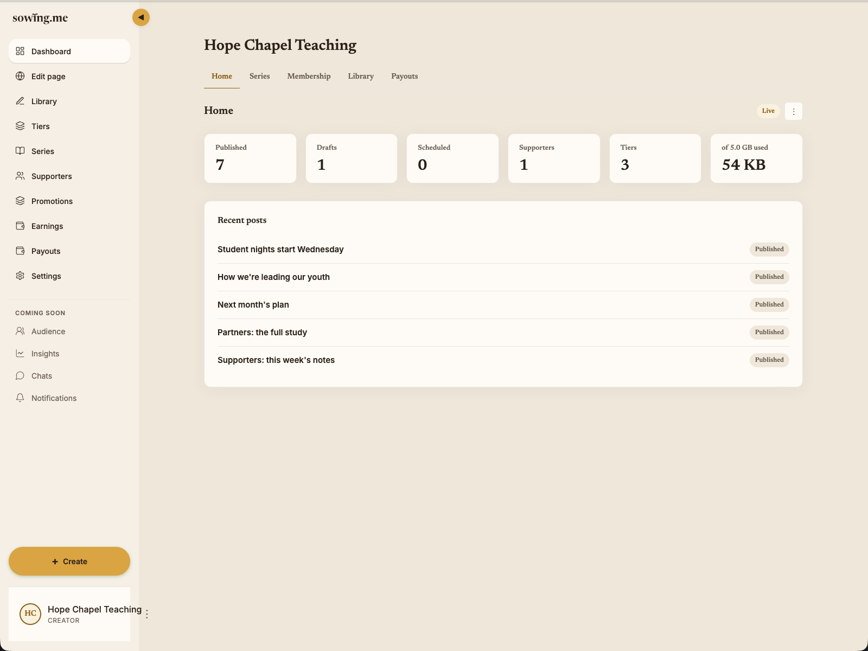Click the Scheduled count card
This screenshot has width=868, height=651.
452,158
